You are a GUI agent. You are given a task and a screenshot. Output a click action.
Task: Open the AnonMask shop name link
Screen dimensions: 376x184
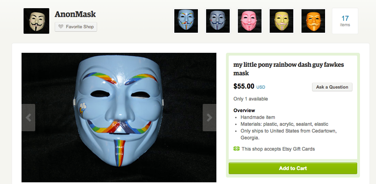(75, 14)
